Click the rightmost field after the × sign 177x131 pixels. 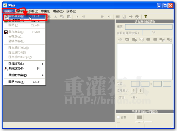pyautogui.click(x=167, y=84)
